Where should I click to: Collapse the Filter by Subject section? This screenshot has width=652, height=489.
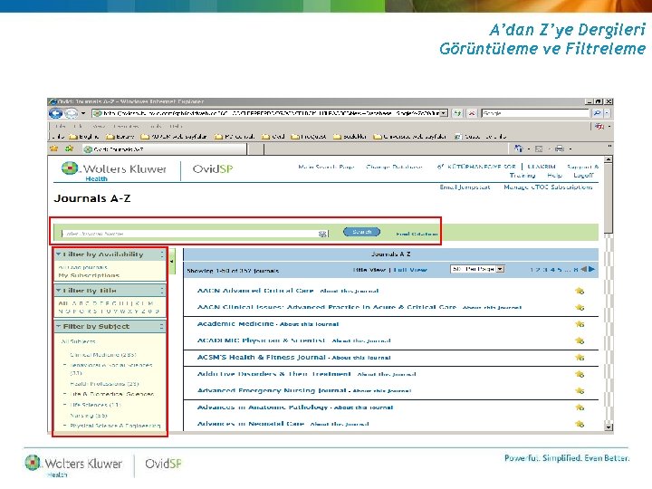[58, 326]
